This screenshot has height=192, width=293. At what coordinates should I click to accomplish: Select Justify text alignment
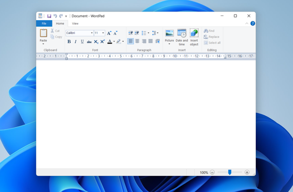[x=151, y=41]
